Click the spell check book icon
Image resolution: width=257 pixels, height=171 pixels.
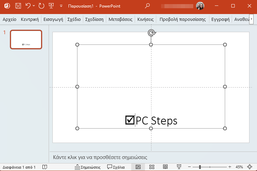point(45,167)
